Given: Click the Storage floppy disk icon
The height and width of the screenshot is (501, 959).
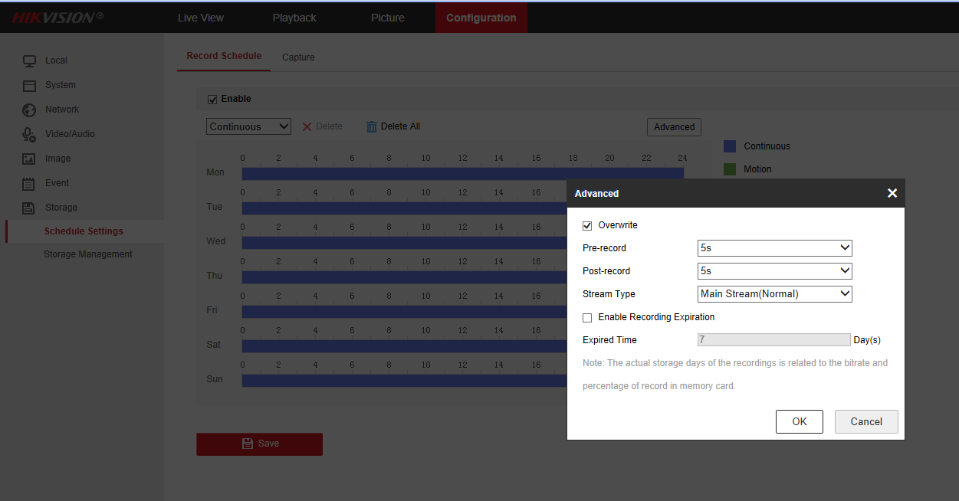Looking at the screenshot, I should click(29, 208).
